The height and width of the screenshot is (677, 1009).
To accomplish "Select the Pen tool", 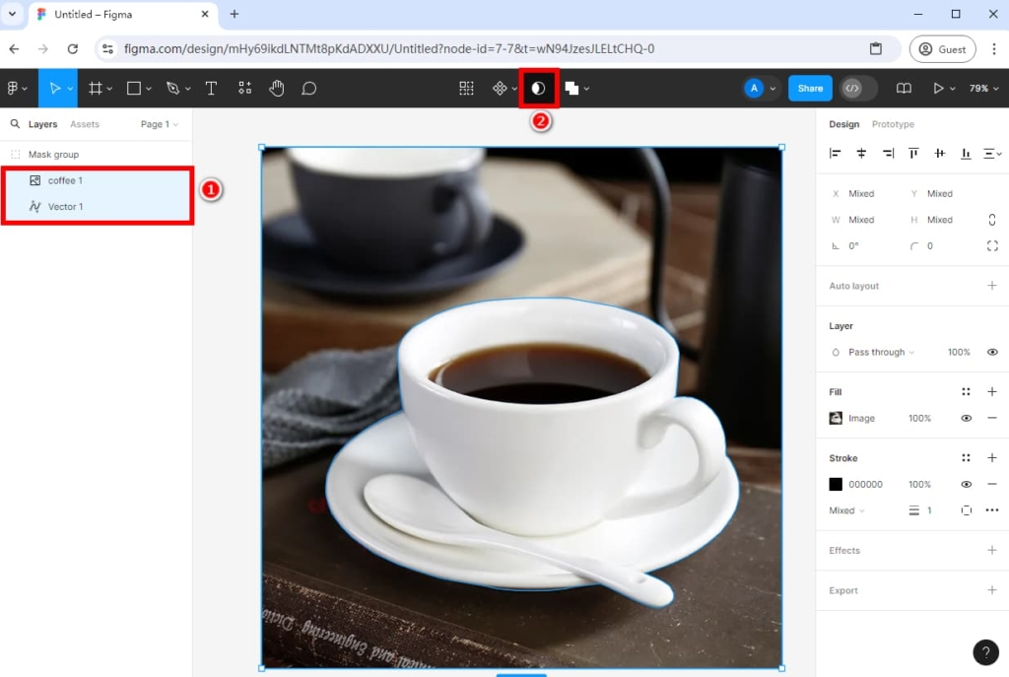I will point(171,88).
